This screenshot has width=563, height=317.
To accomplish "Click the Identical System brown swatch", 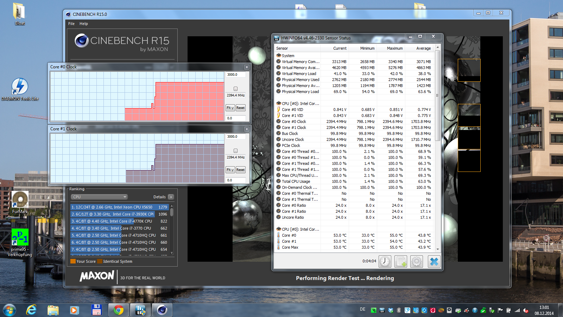I will (100, 261).
